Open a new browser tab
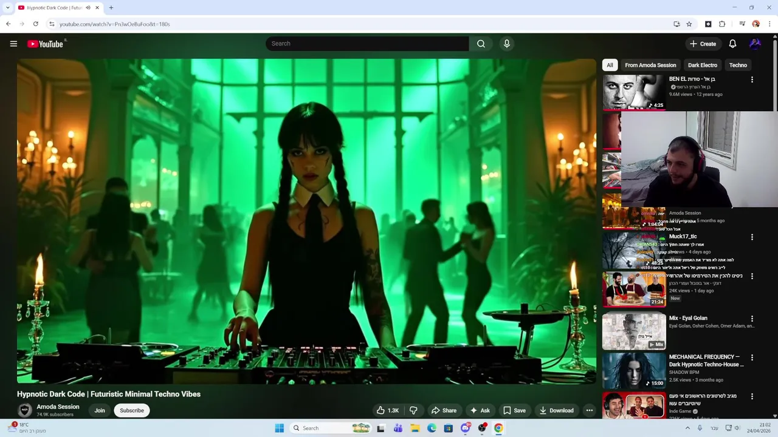The image size is (778, 437). pos(111,8)
